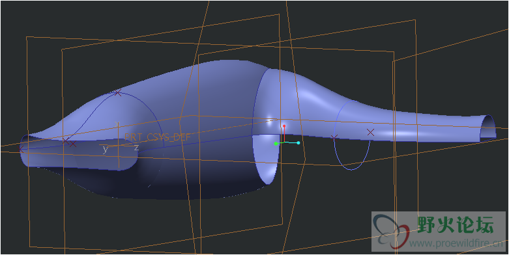Select the PRT_CSYS_DEF coordinate system label
509x255 pixels.
158,137
